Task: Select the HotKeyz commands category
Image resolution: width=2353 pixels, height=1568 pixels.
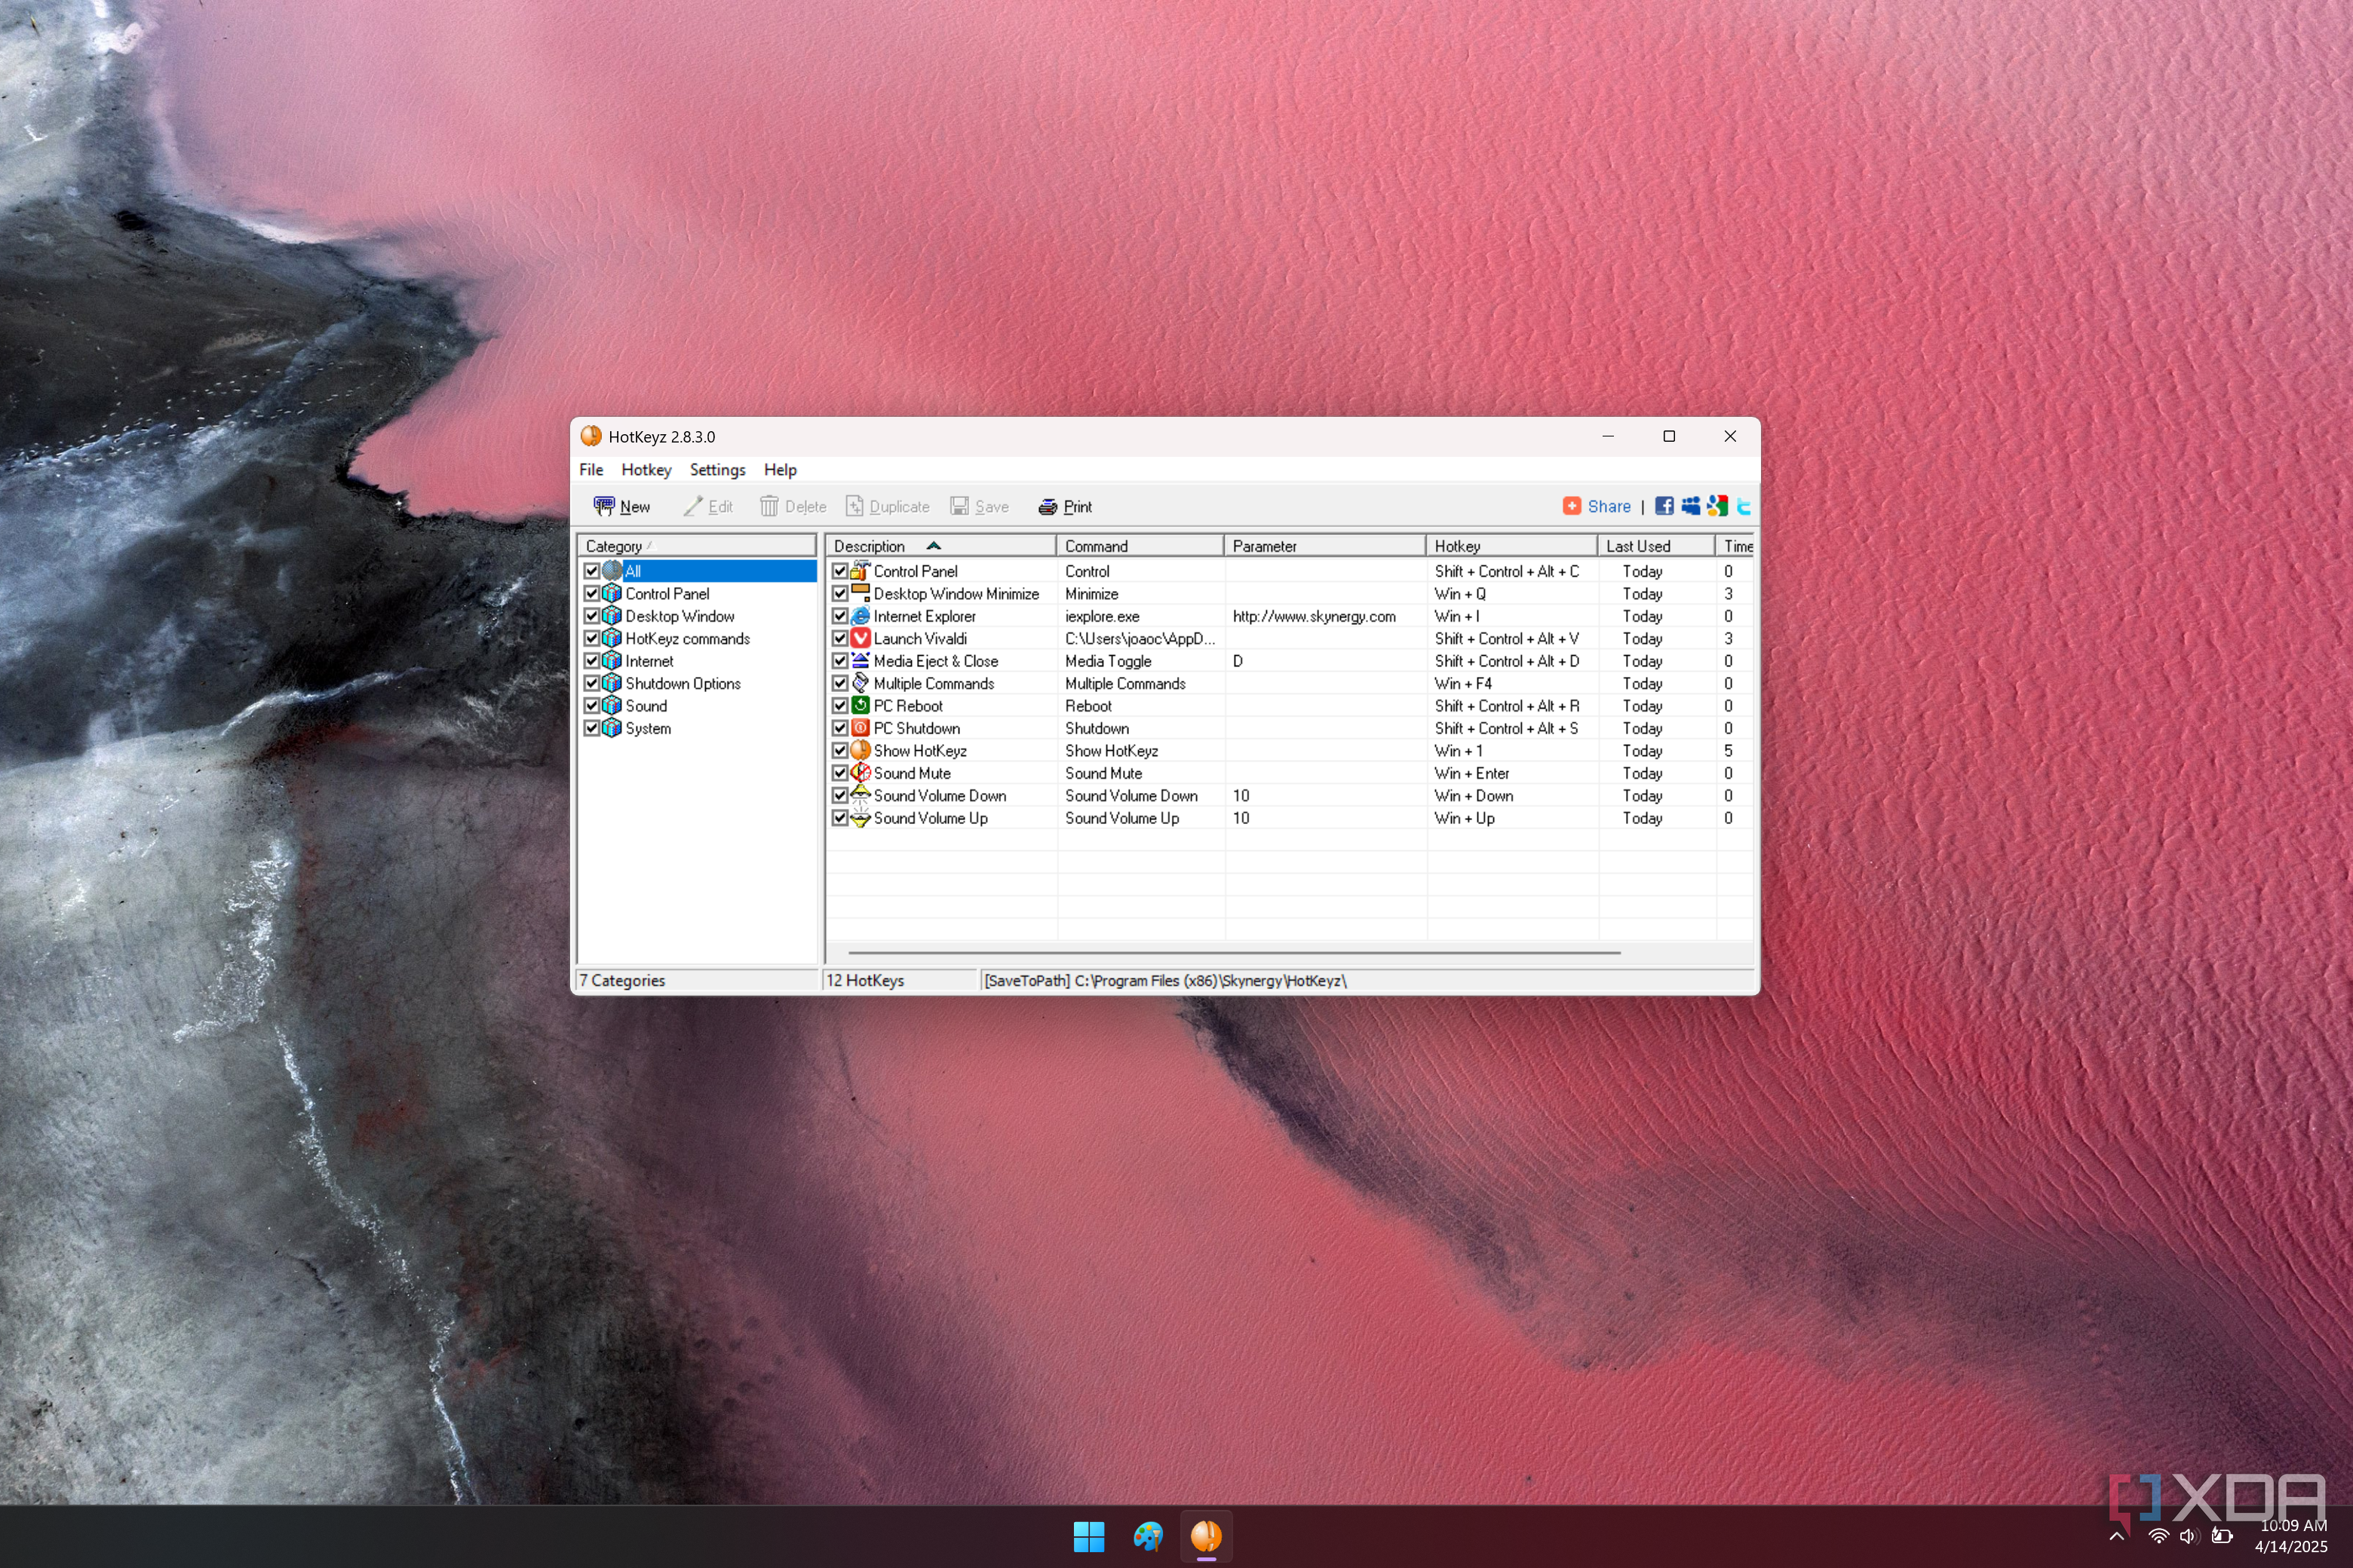Action: (687, 639)
